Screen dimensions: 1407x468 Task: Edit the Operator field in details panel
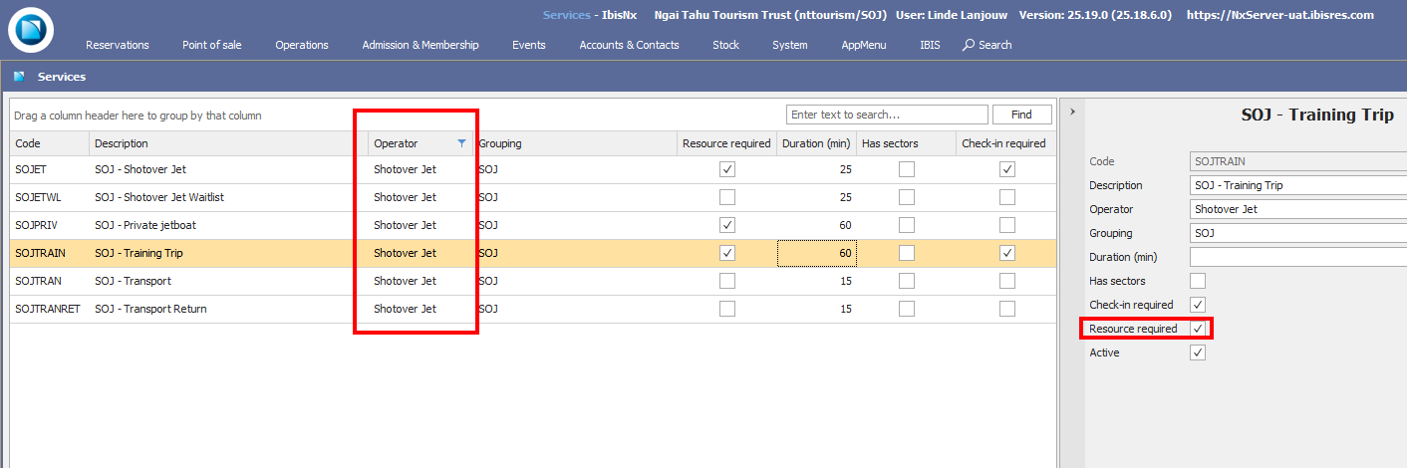[x=1298, y=209]
